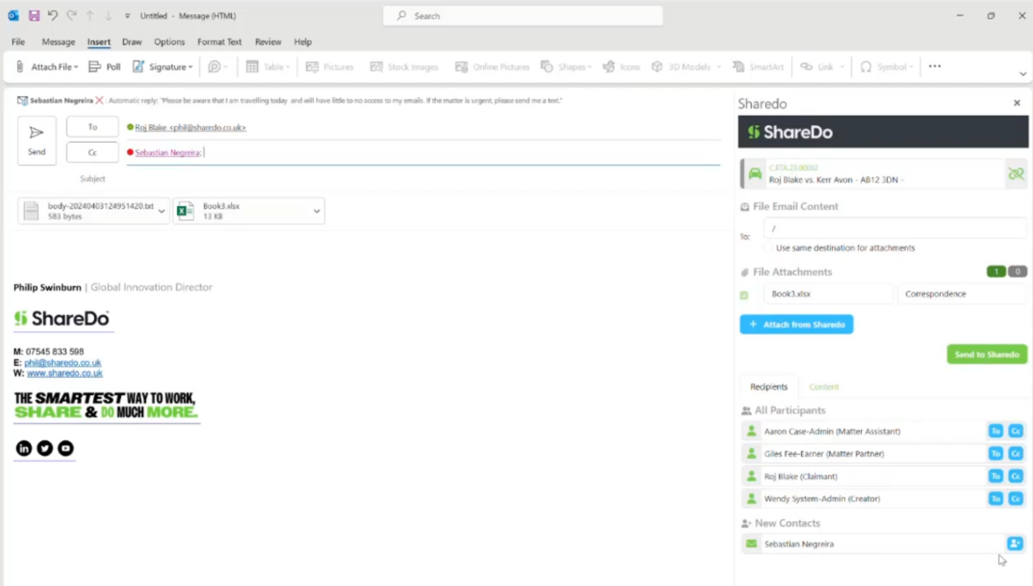The height and width of the screenshot is (586, 1033).
Task: Switch to the Format Text ribbon tab
Action: coord(219,42)
